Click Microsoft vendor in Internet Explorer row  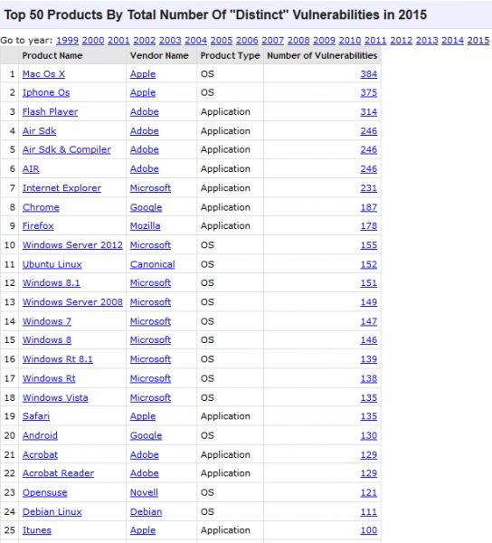150,188
